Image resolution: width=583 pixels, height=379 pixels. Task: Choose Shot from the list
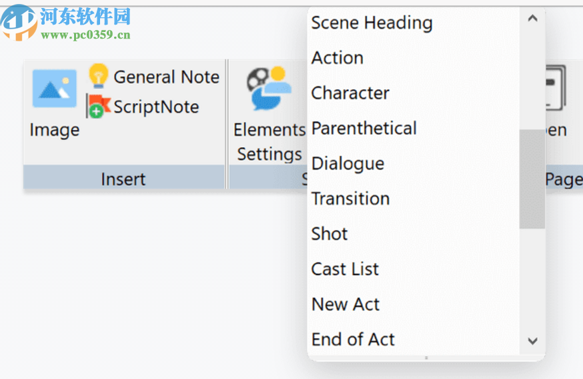pyautogui.click(x=330, y=234)
